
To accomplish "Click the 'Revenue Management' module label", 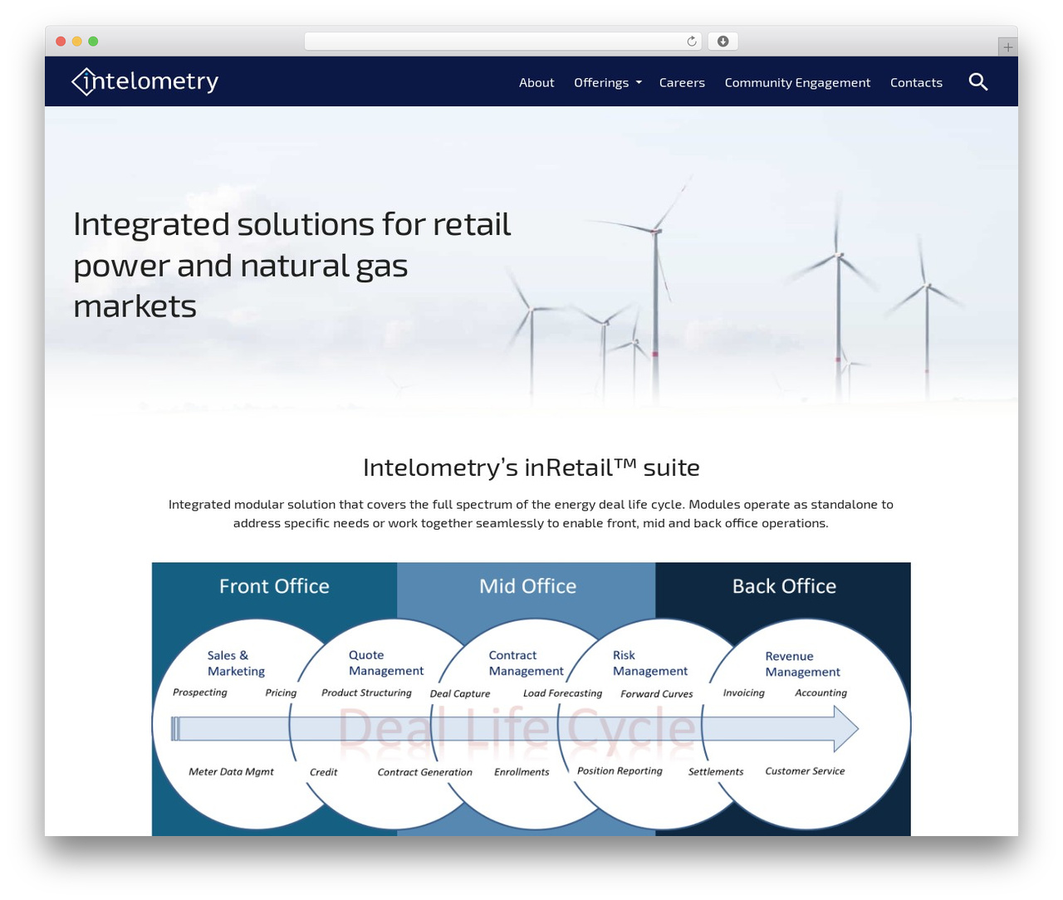I will [x=803, y=663].
